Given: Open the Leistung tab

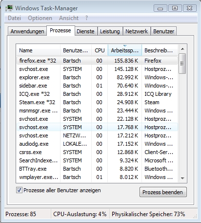Looking at the screenshot, I should [110, 31].
